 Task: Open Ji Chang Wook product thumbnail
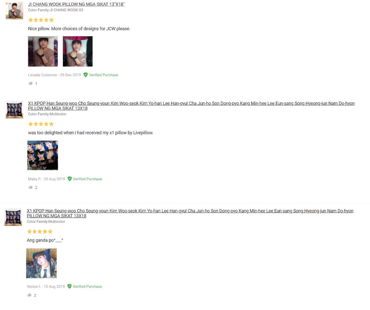click(x=14, y=10)
